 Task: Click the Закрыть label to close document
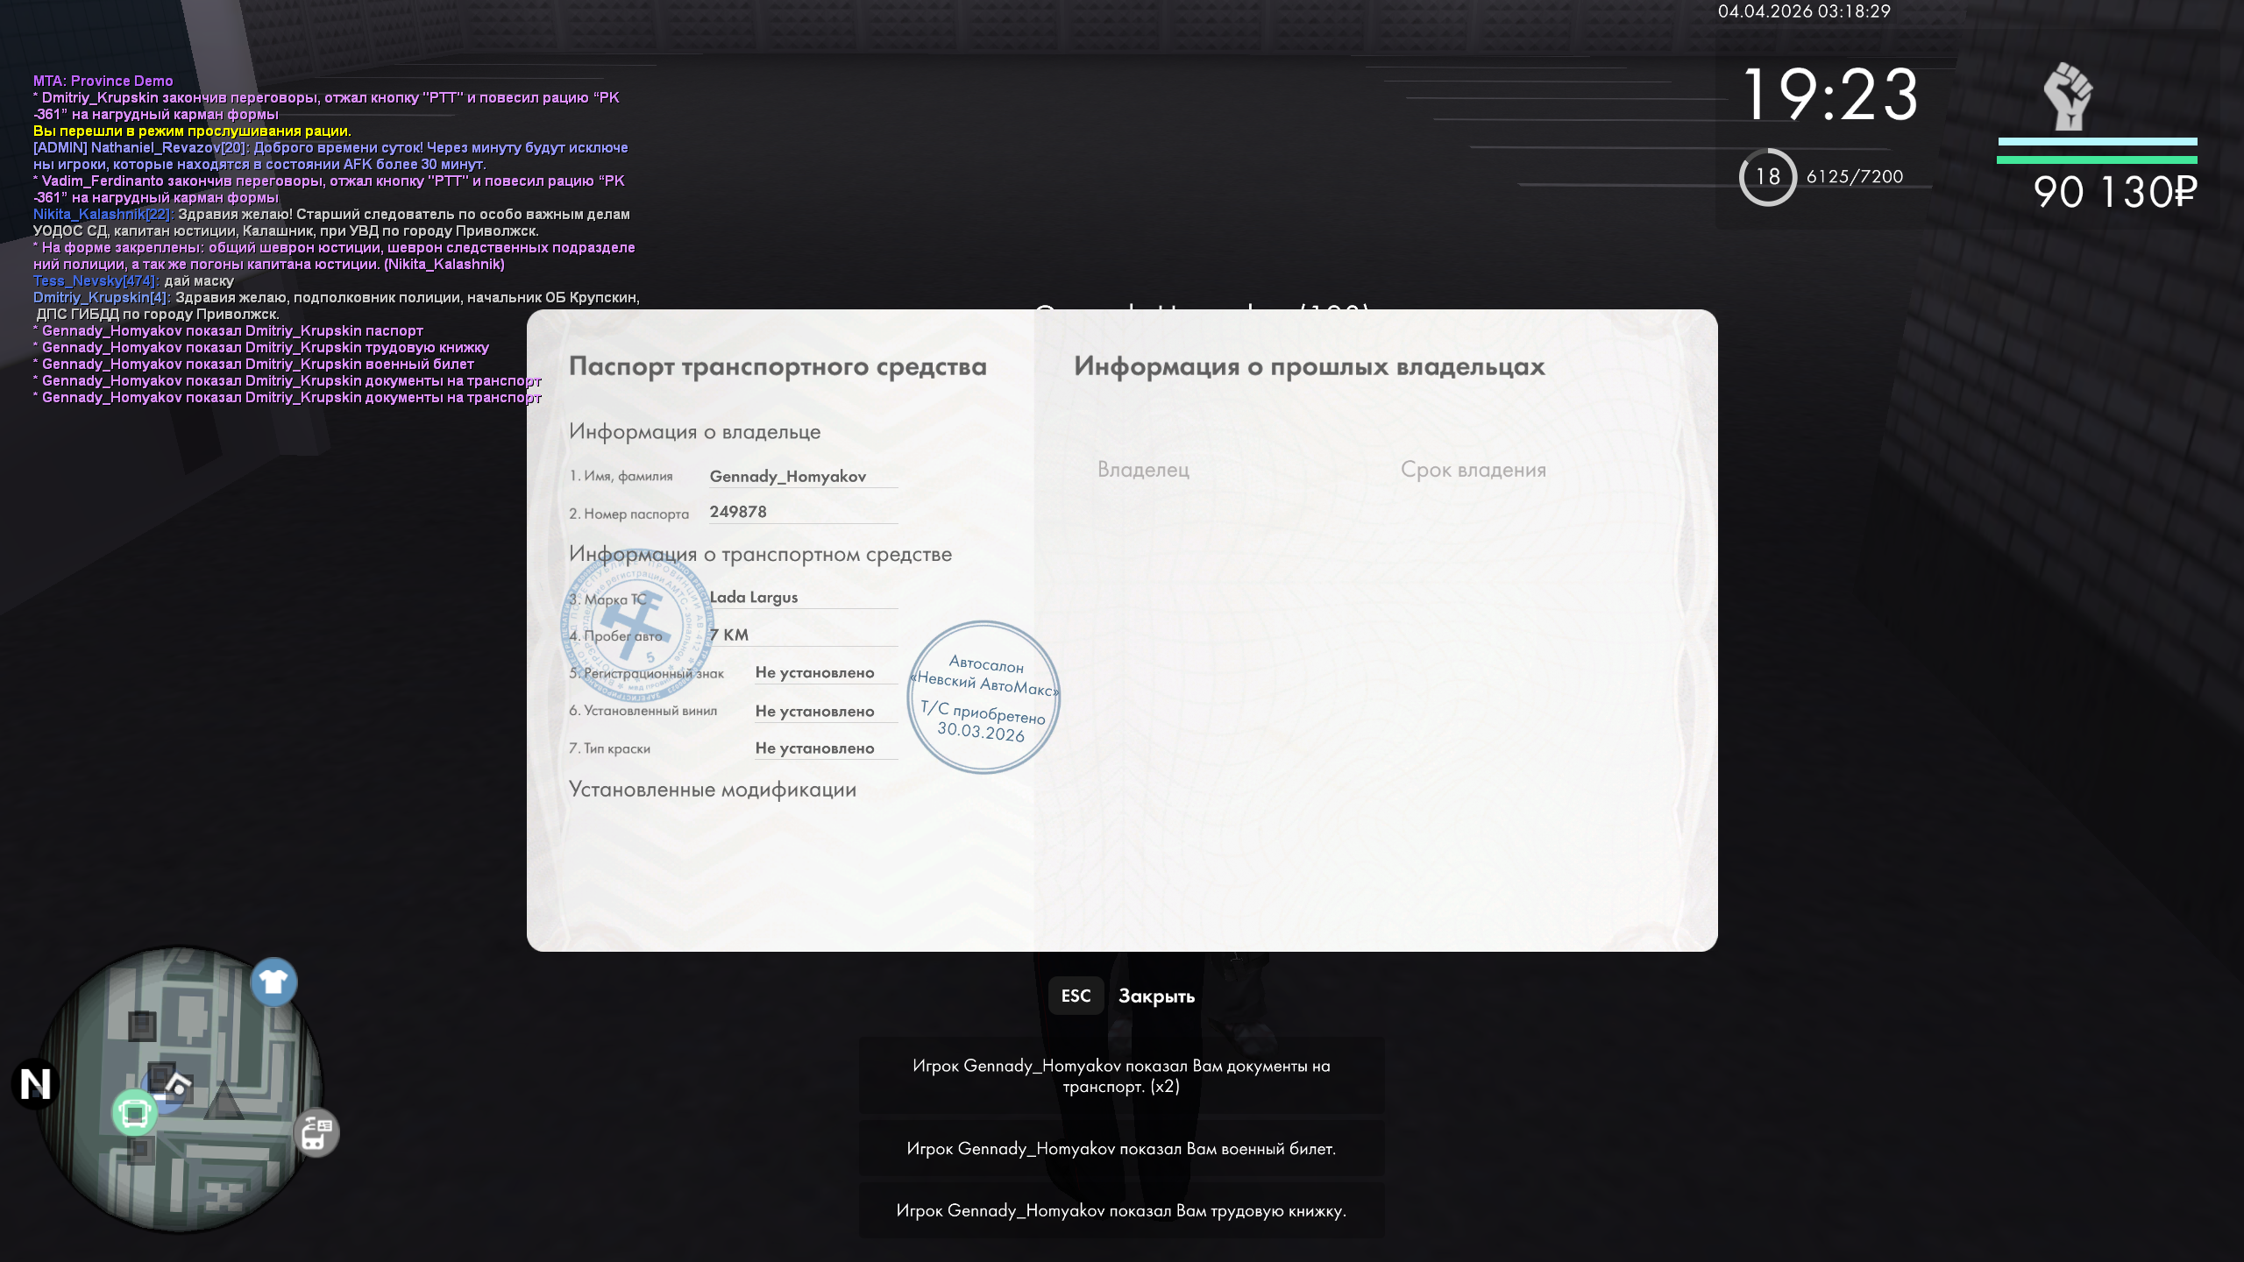tap(1155, 996)
